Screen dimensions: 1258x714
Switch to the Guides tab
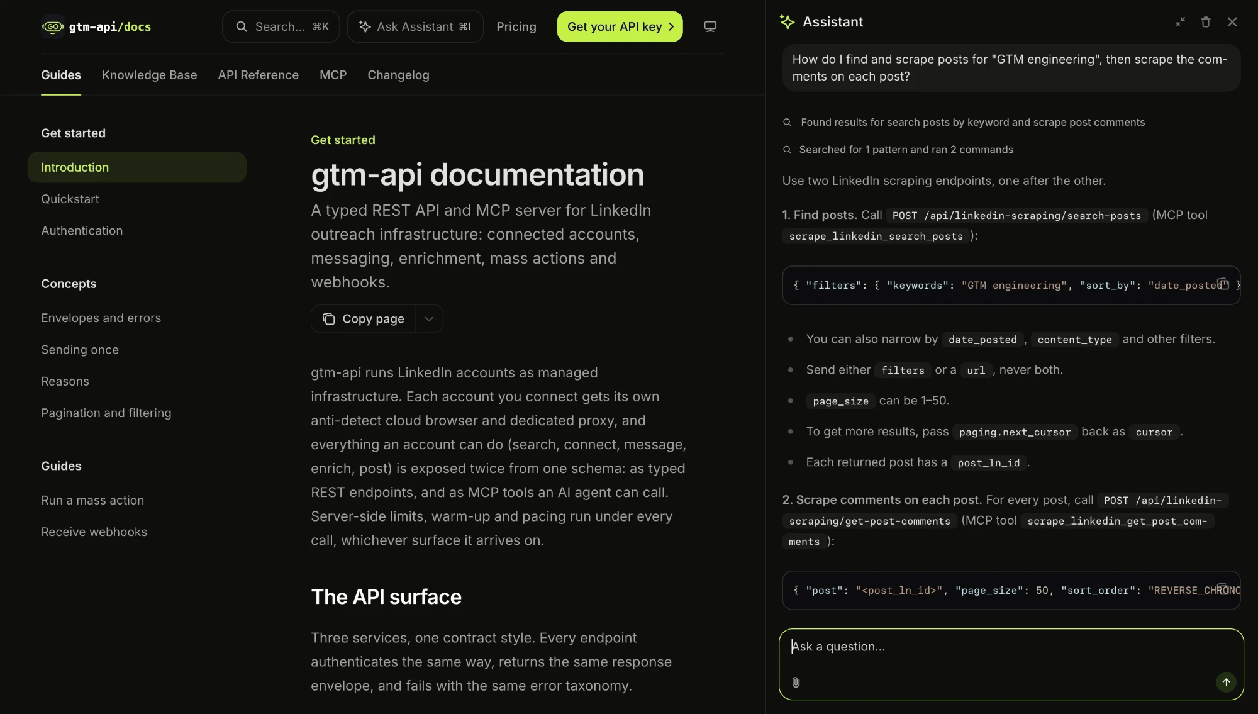[61, 75]
